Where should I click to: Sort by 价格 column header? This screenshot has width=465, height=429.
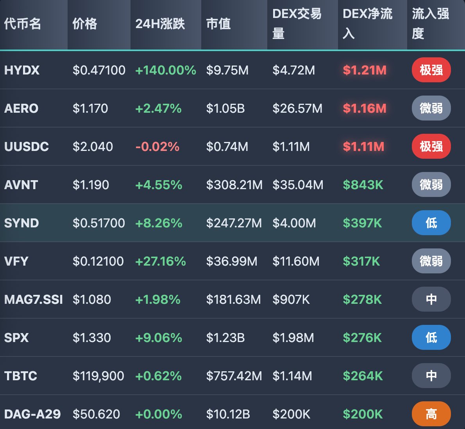(99, 24)
